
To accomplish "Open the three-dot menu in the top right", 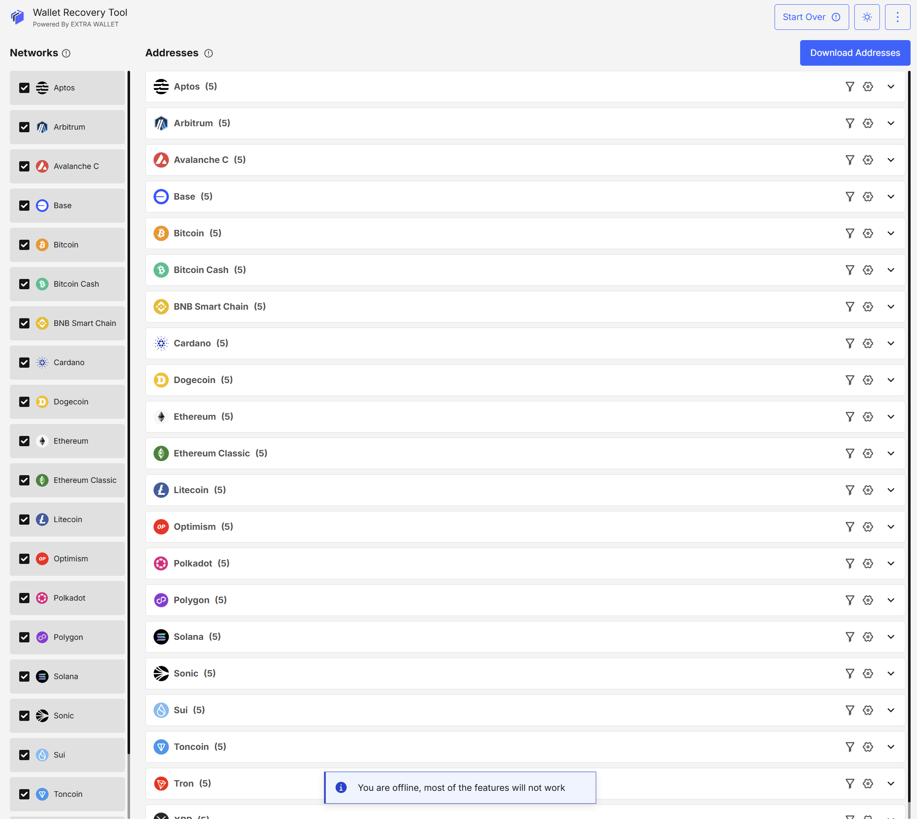I will (898, 17).
